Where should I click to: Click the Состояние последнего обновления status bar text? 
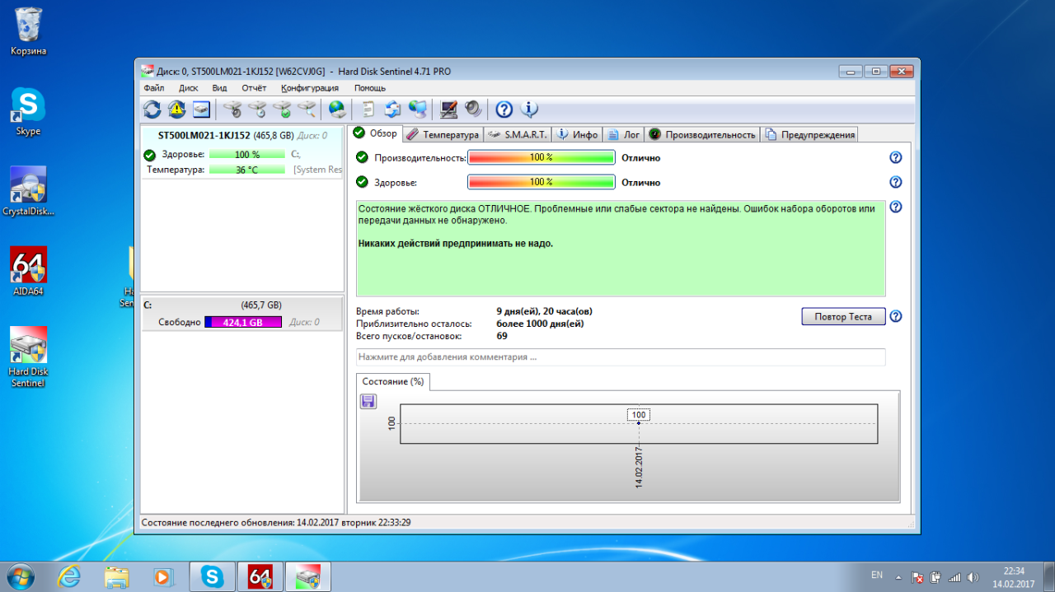click(x=276, y=523)
